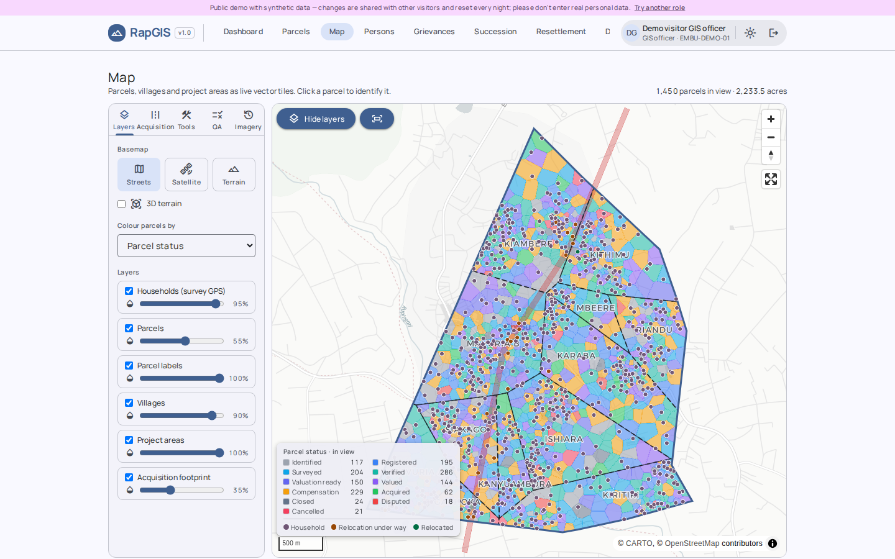895x559 pixels.
Task: Reset the map bearing compass
Action: [771, 155]
